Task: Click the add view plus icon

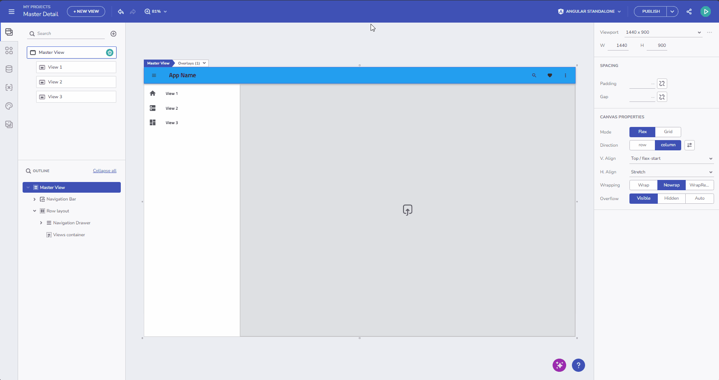Action: [x=113, y=34]
